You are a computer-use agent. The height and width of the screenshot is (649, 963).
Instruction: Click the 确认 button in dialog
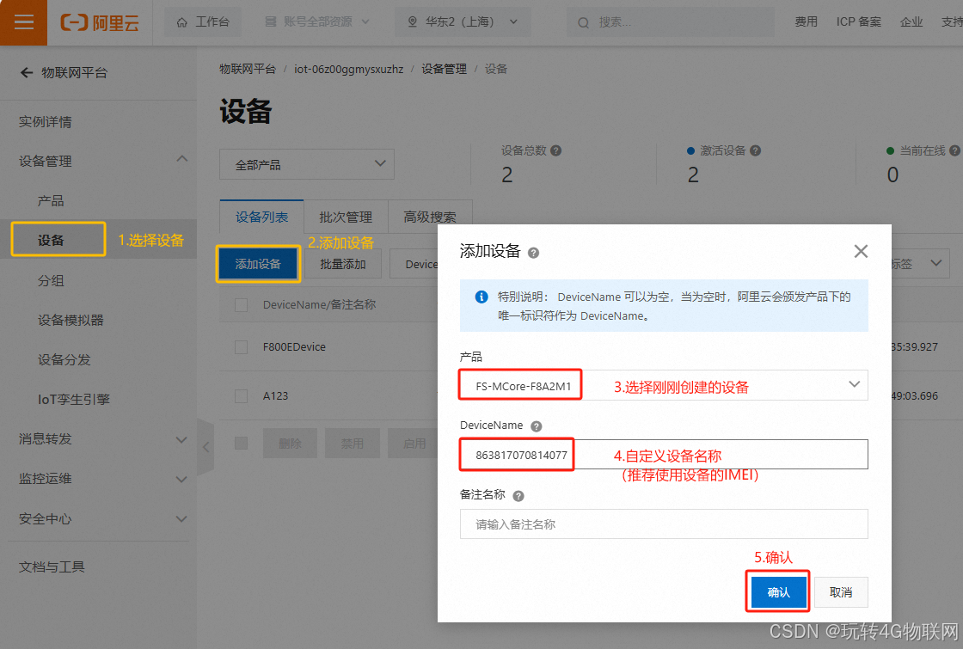pos(778,592)
